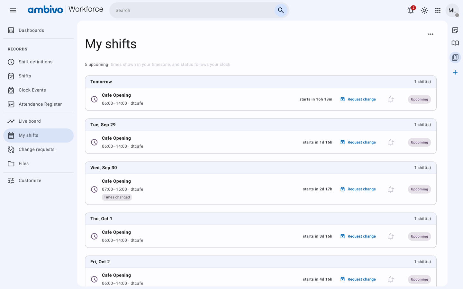Request change for Thu, Oct 1 shift
This screenshot has height=289, width=463.
[x=358, y=236]
